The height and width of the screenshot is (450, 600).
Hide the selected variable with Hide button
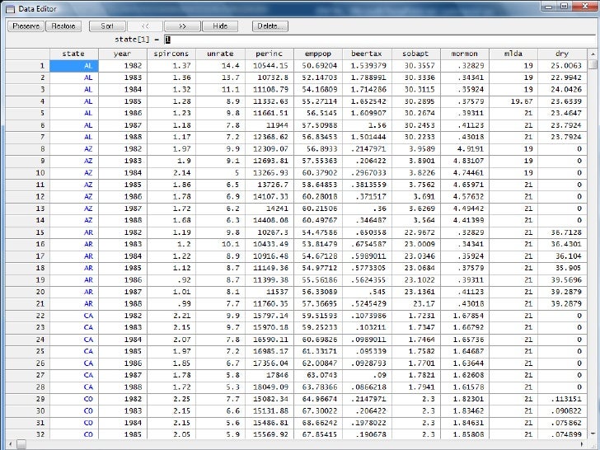[x=220, y=26]
